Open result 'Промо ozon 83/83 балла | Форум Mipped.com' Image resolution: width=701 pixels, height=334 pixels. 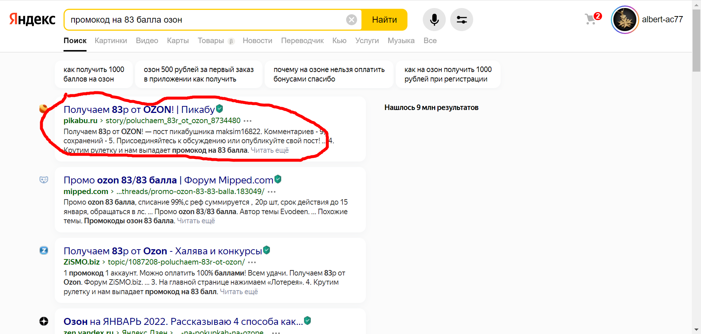pyautogui.click(x=168, y=180)
